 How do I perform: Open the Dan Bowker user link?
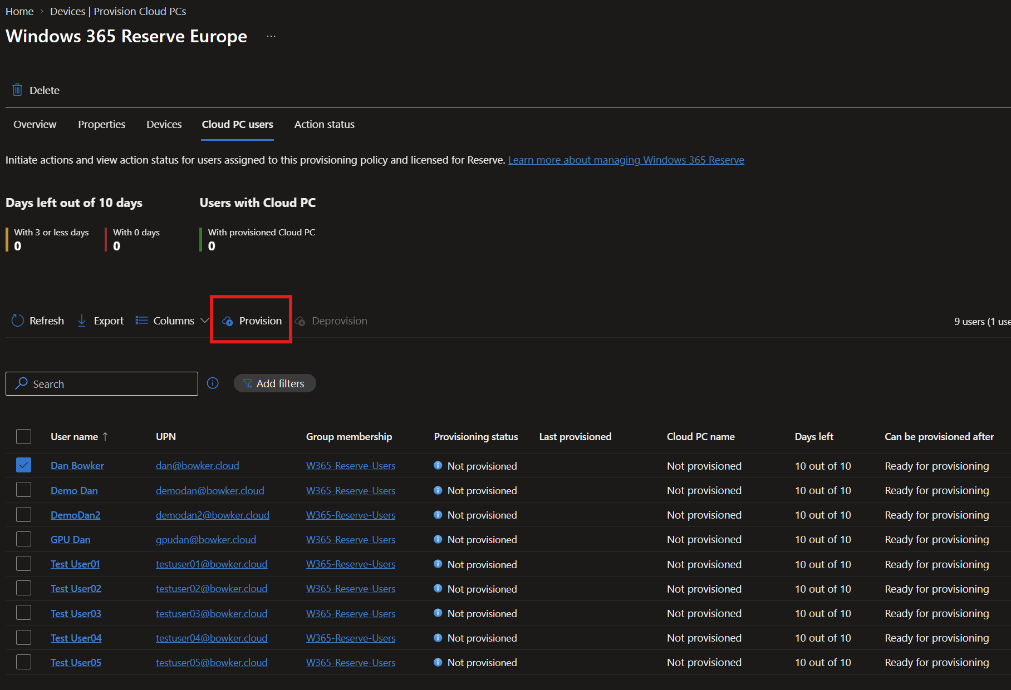tap(77, 465)
